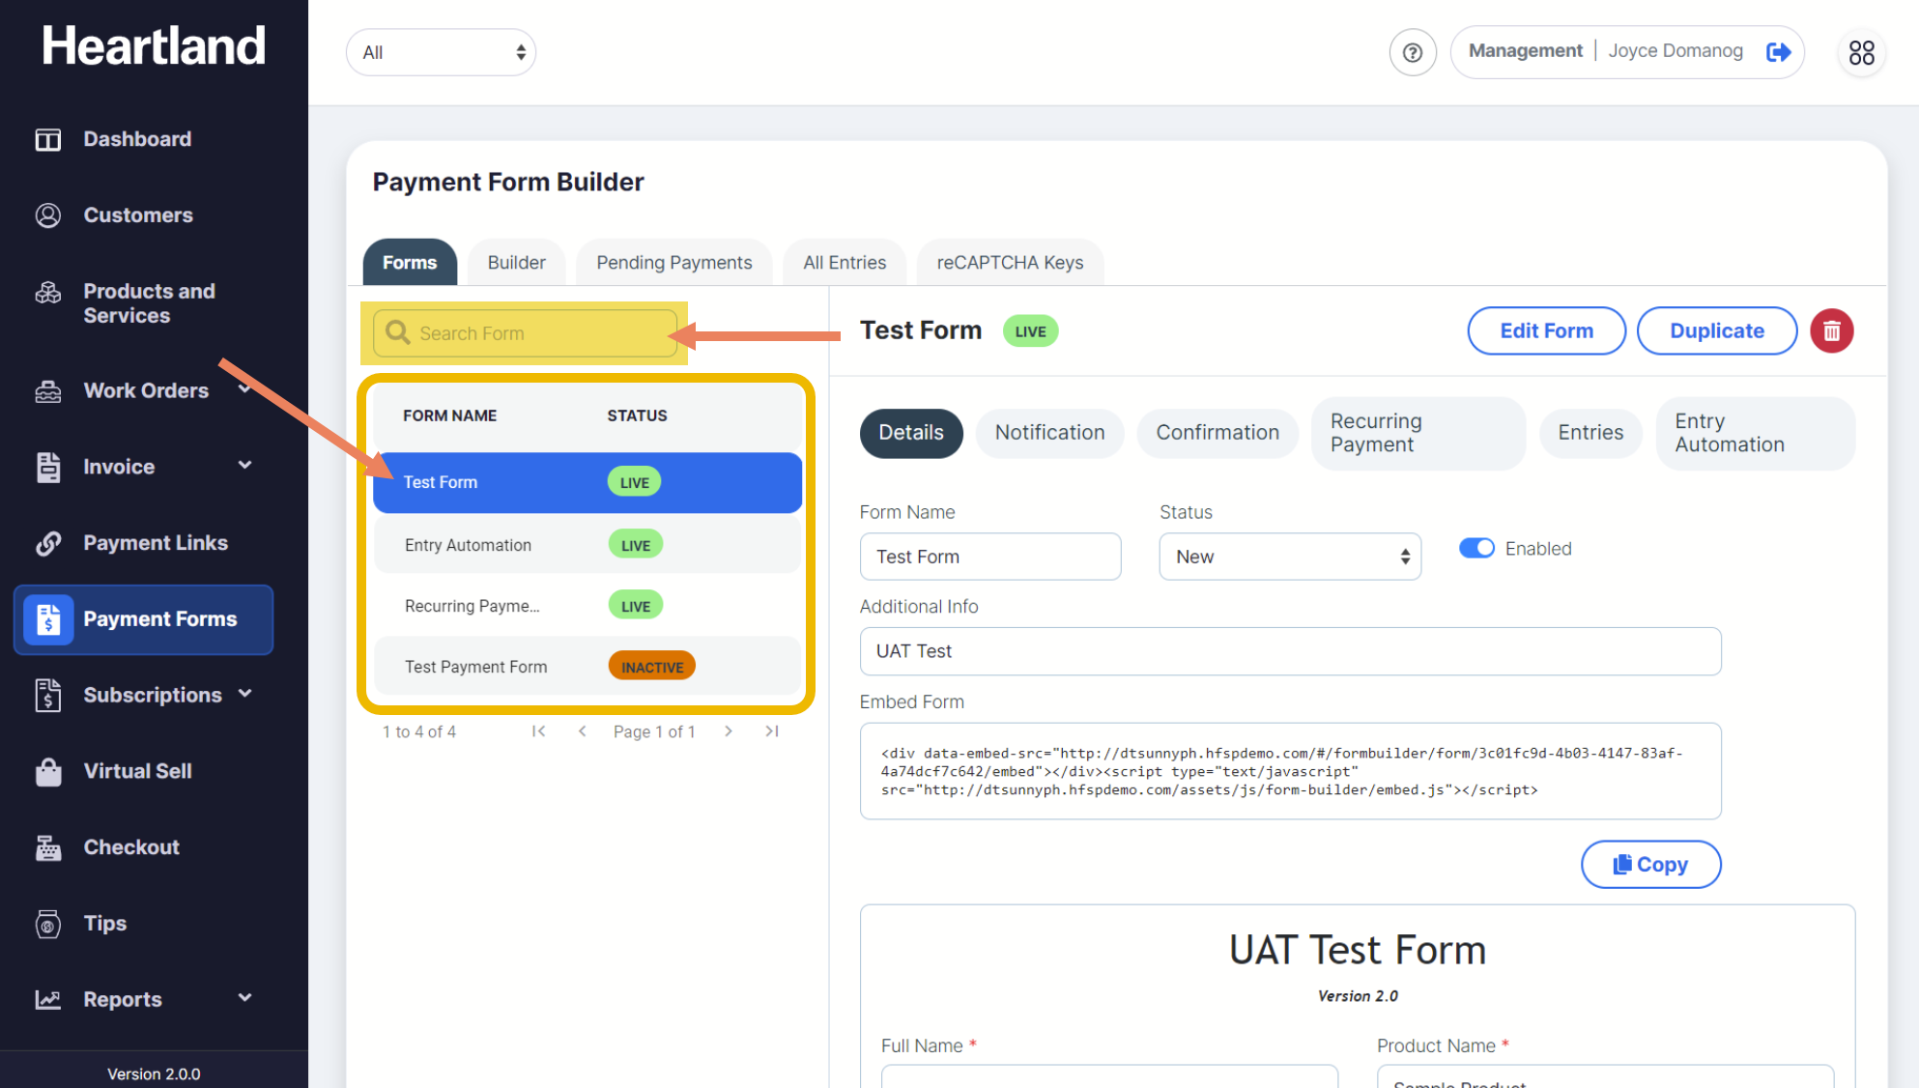The height and width of the screenshot is (1088, 1919).
Task: Open the apps grid icon
Action: click(1861, 52)
